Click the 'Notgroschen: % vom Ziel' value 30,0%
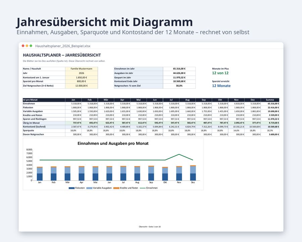The width and height of the screenshot is (302, 242). [179, 86]
